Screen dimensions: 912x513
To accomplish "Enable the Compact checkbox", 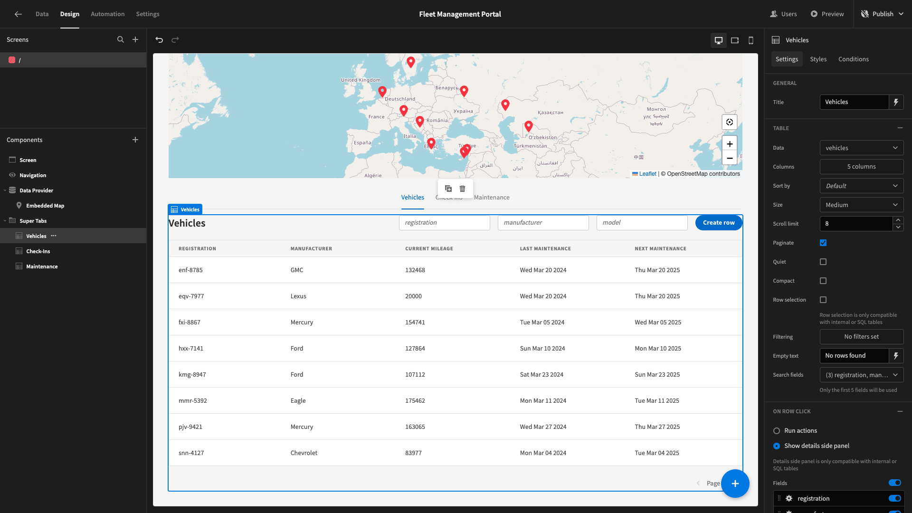I will (x=823, y=281).
